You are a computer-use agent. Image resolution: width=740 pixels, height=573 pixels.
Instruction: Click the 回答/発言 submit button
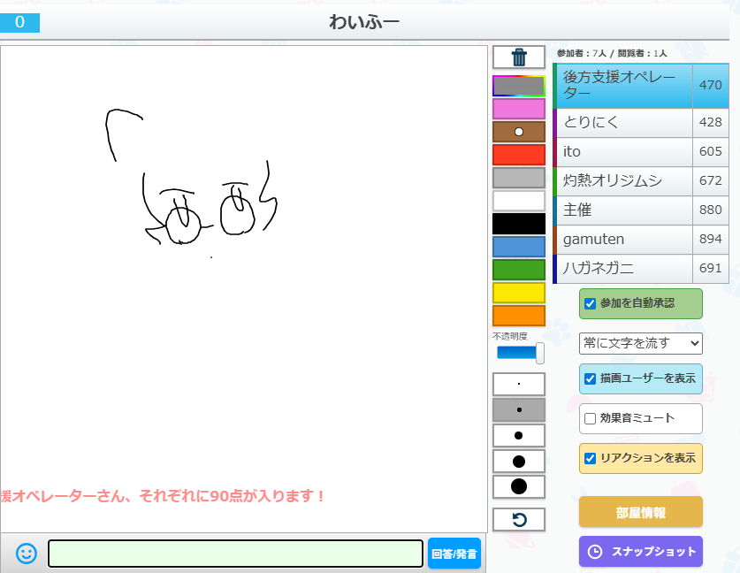[454, 554]
